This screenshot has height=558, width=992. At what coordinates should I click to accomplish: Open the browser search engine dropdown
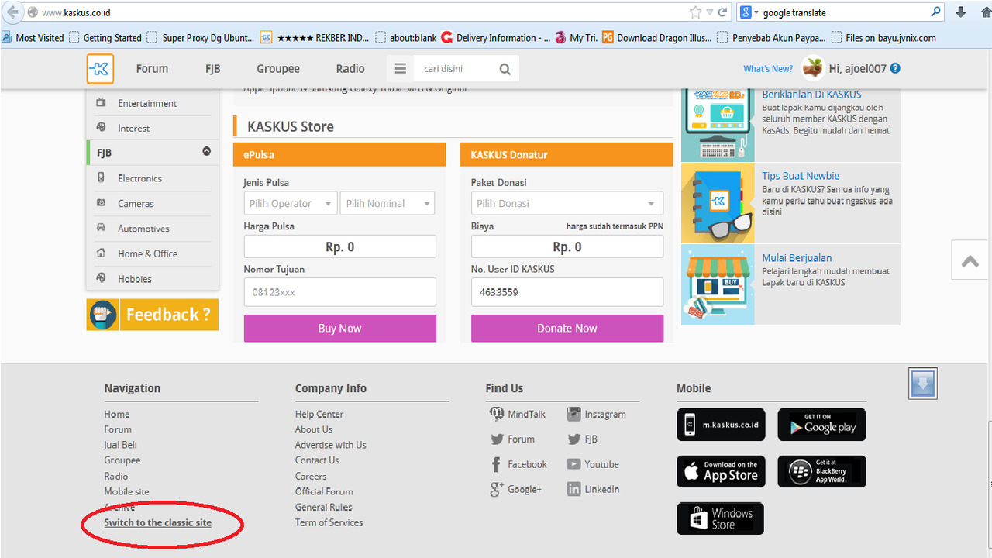coord(749,12)
